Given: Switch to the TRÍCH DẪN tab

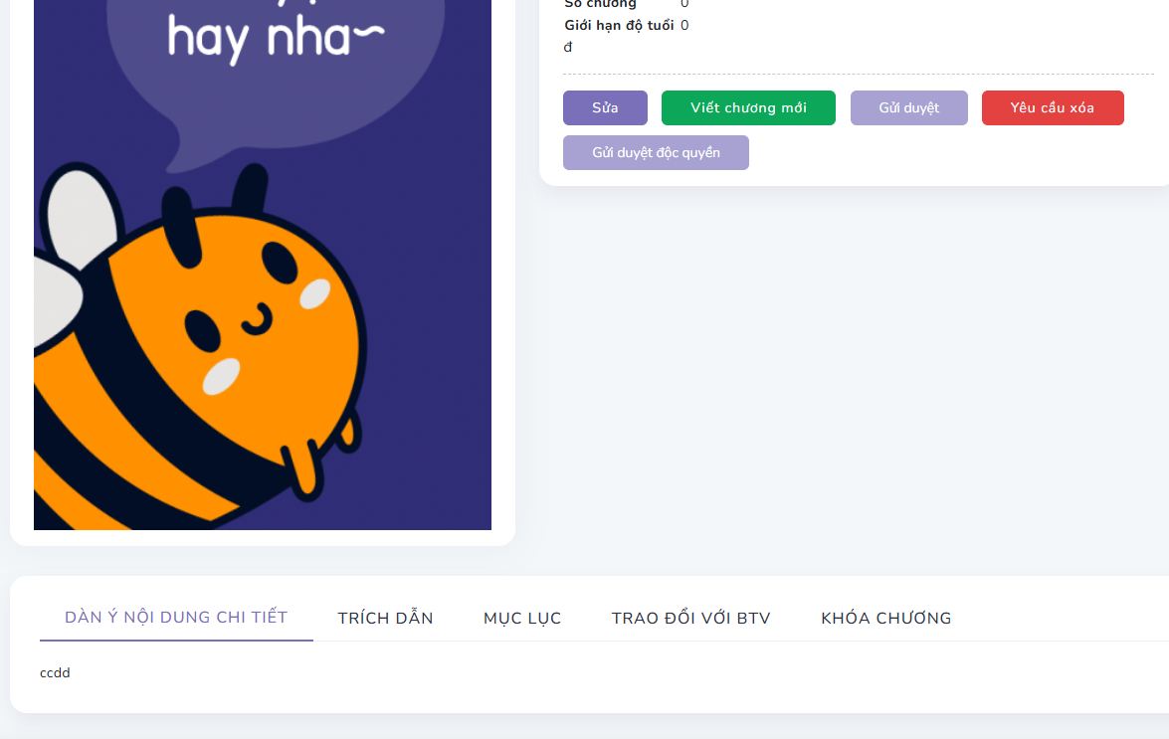Looking at the screenshot, I should click(385, 619).
